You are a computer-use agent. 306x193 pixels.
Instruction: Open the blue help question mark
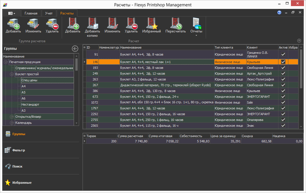(x=279, y=12)
